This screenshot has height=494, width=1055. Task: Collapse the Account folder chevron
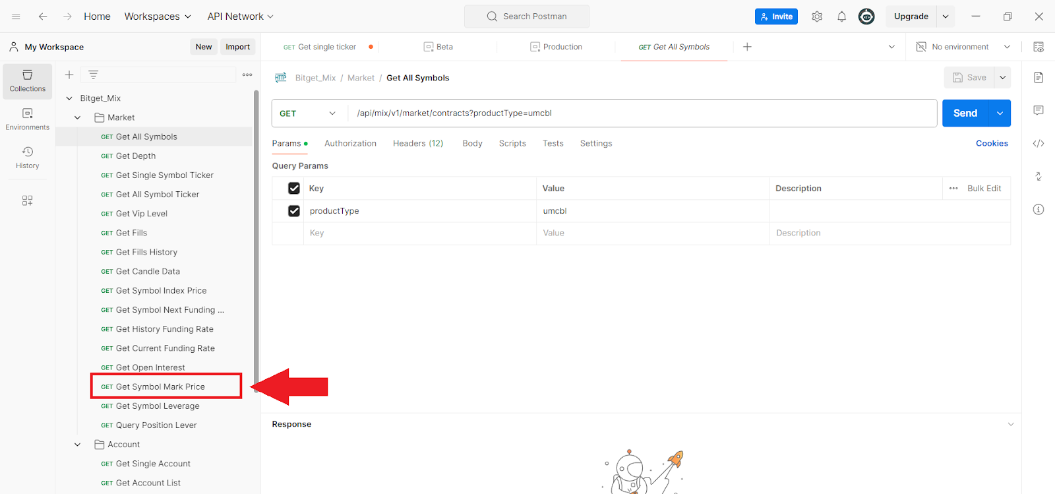tap(78, 445)
